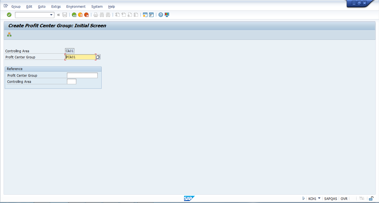
Task: Open the System menu
Action: (x=97, y=6)
